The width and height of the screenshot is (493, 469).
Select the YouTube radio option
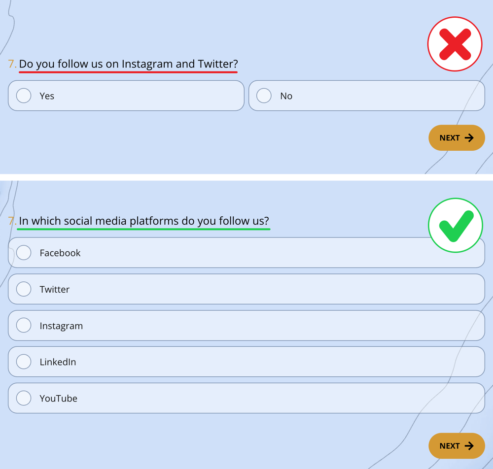[x=24, y=398]
